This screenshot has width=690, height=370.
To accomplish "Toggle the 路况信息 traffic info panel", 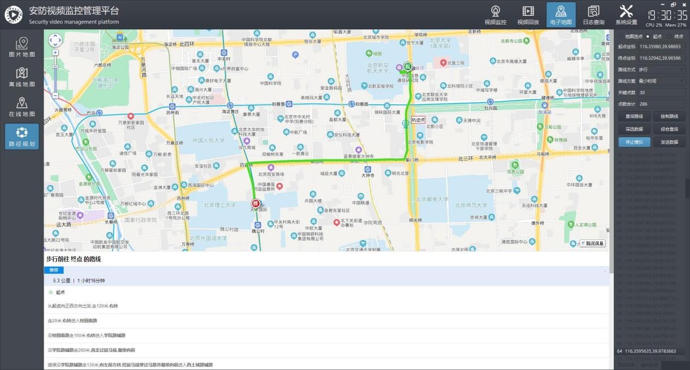I will tap(593, 243).
